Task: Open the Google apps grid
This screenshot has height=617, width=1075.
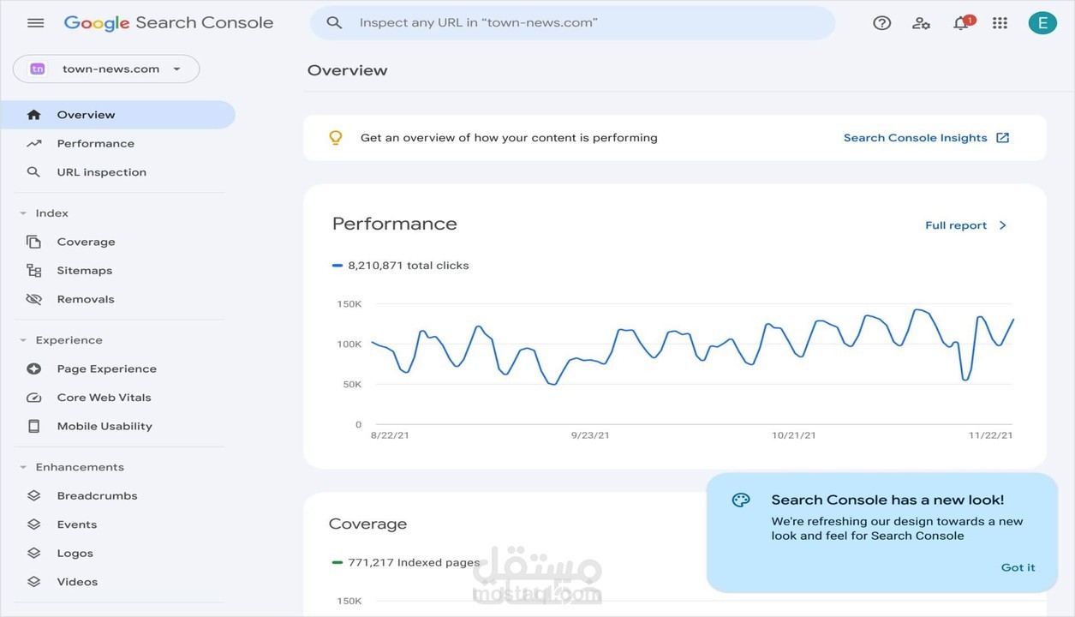Action: click(x=1000, y=23)
